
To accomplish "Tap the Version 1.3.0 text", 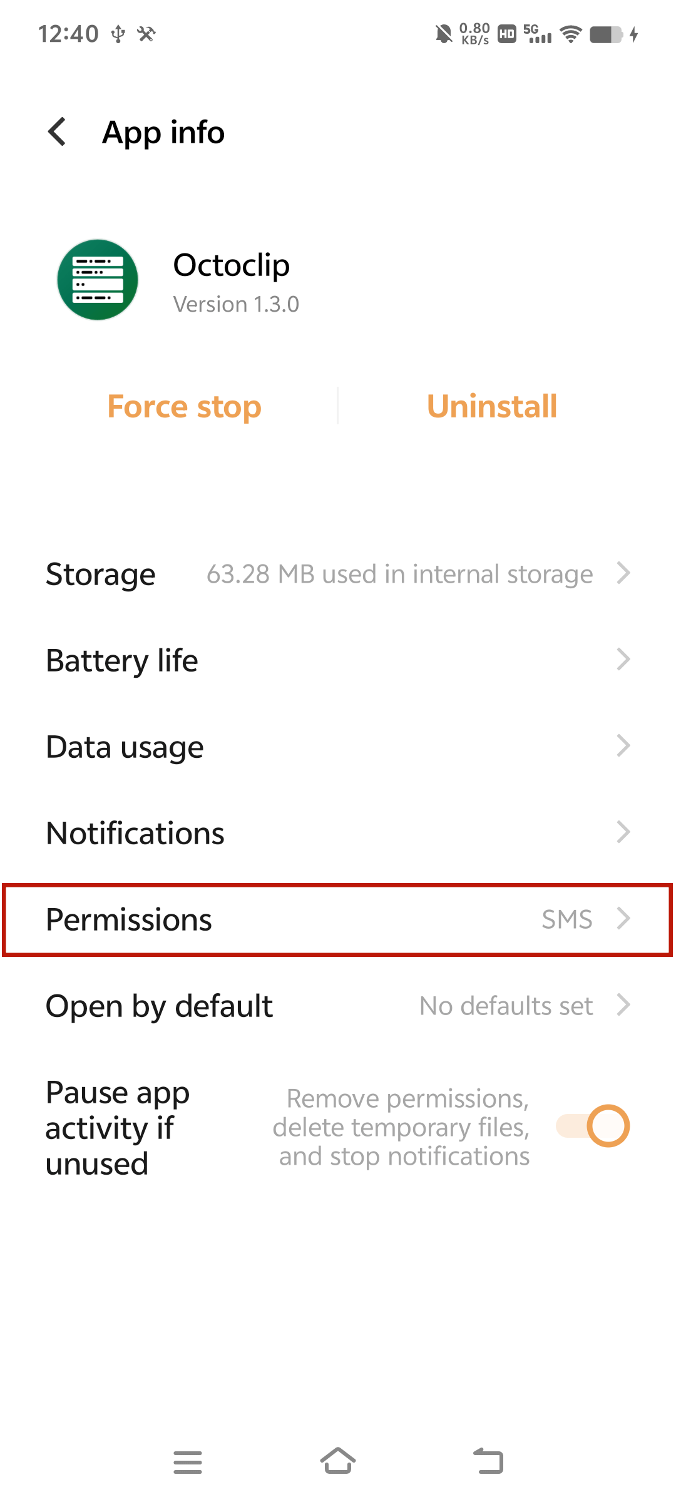I will click(x=236, y=304).
